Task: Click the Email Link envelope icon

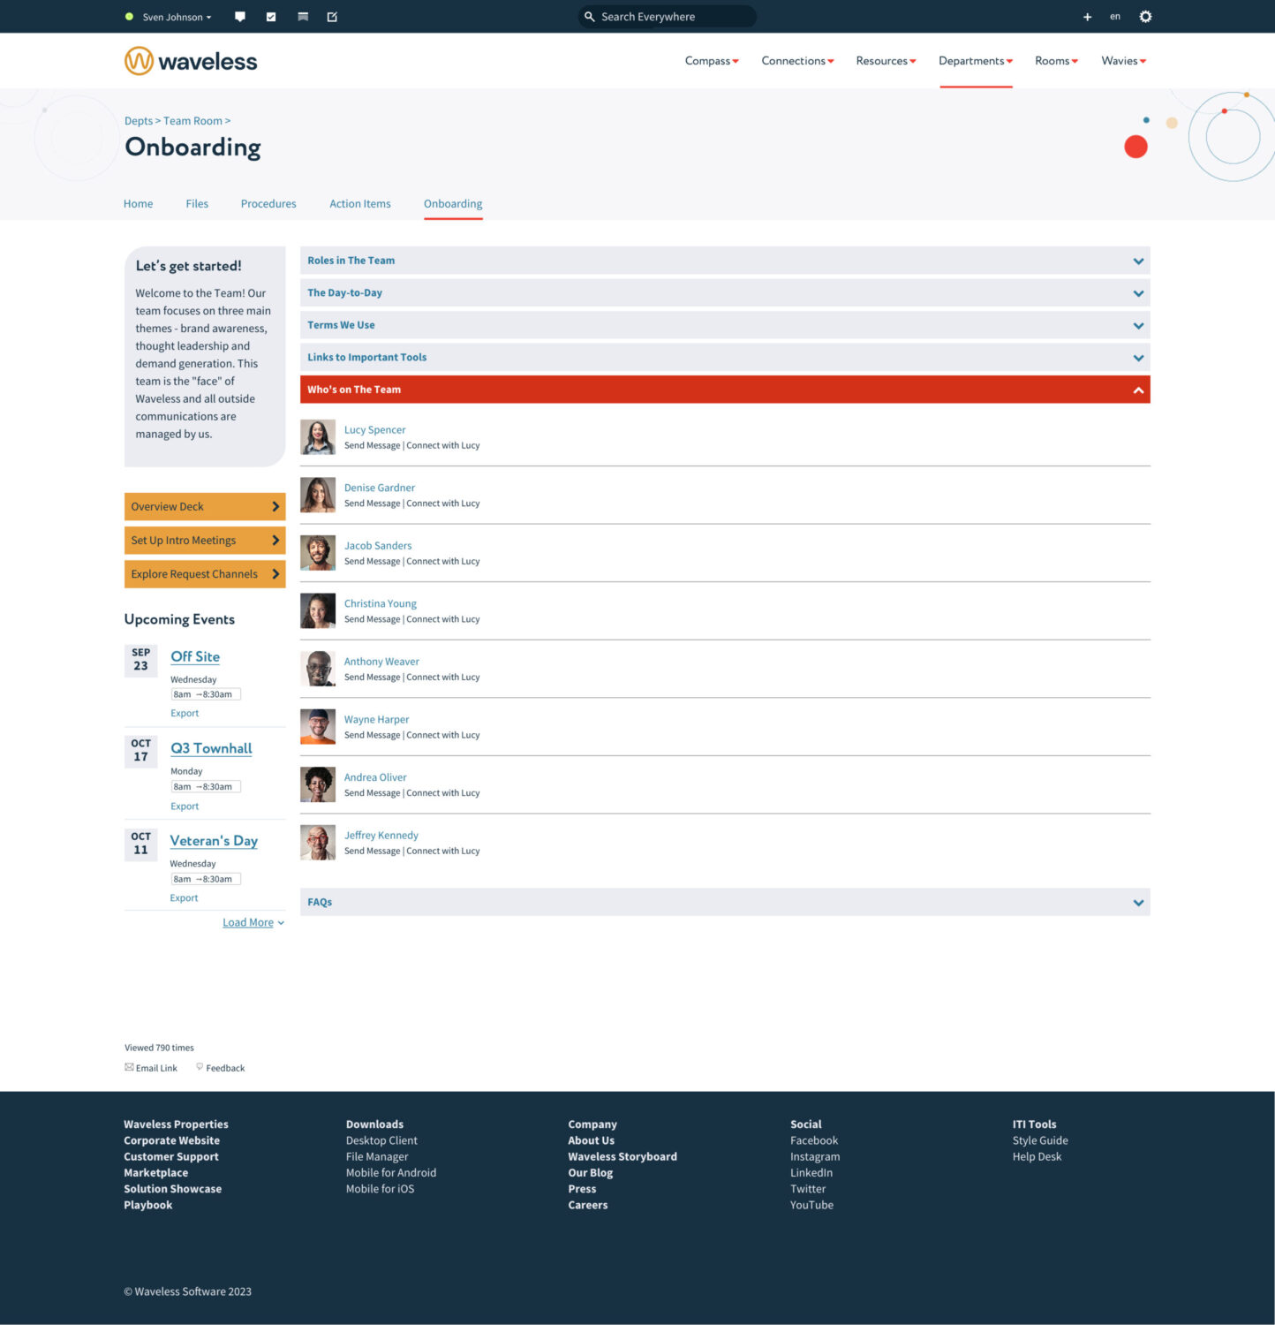Action: click(130, 1067)
